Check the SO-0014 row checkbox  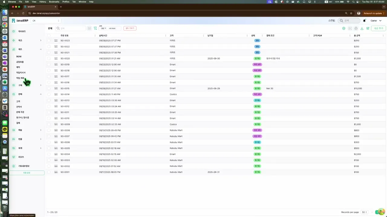click(x=49, y=94)
